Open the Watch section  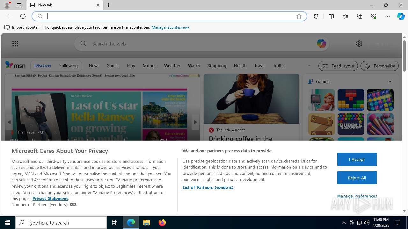pyautogui.click(x=194, y=66)
